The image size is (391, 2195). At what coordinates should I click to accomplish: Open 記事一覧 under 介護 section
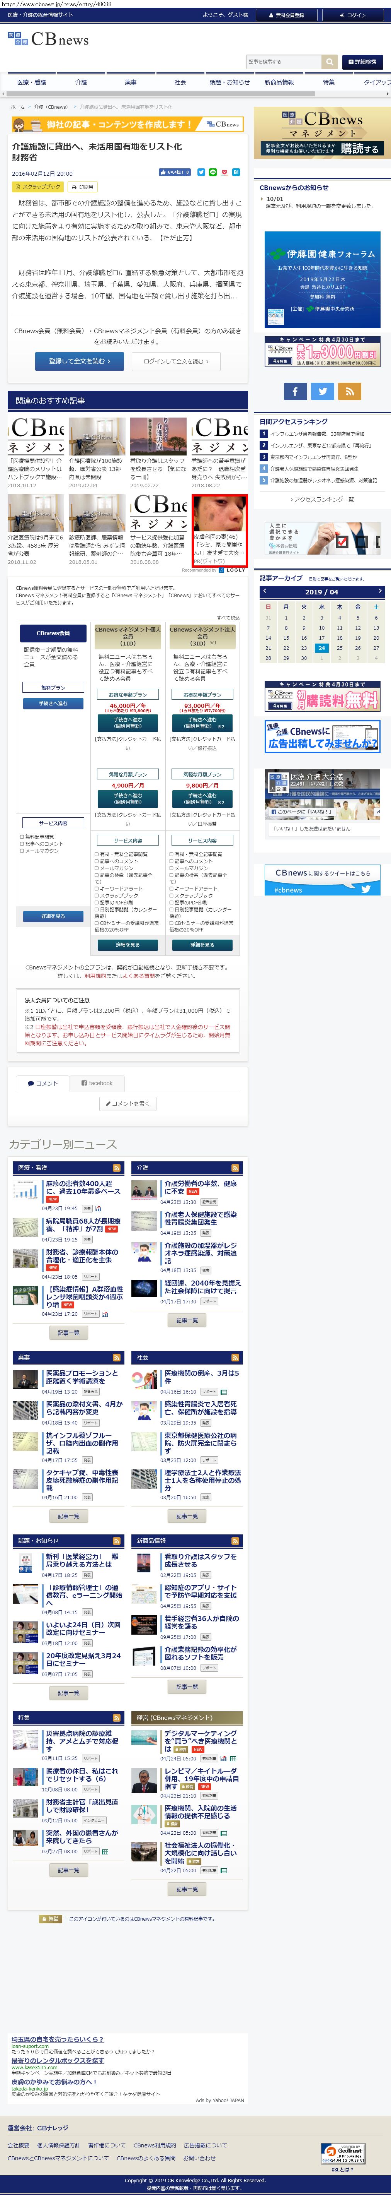click(187, 1322)
